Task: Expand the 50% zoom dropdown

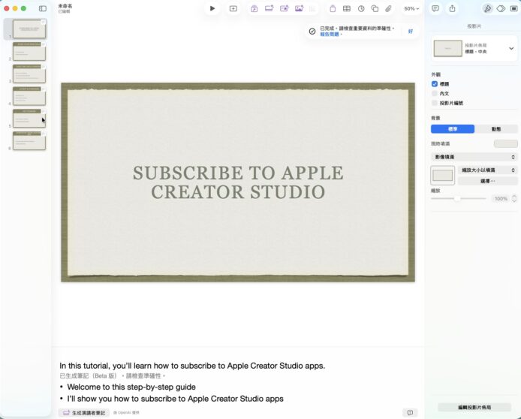Action: (412, 8)
